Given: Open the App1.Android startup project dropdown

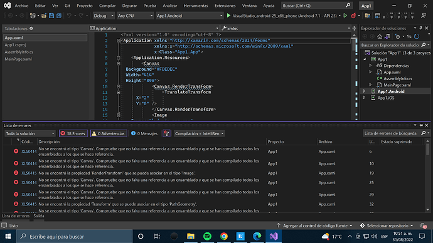Looking at the screenshot, I should pyautogui.click(x=190, y=16).
